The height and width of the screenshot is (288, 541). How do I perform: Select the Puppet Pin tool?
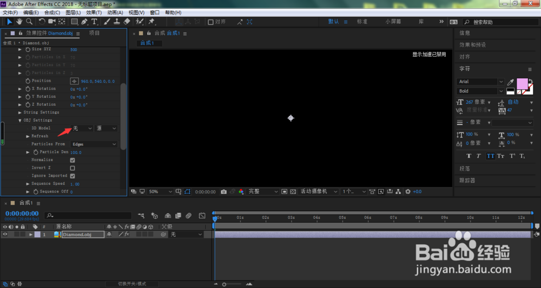click(x=151, y=22)
